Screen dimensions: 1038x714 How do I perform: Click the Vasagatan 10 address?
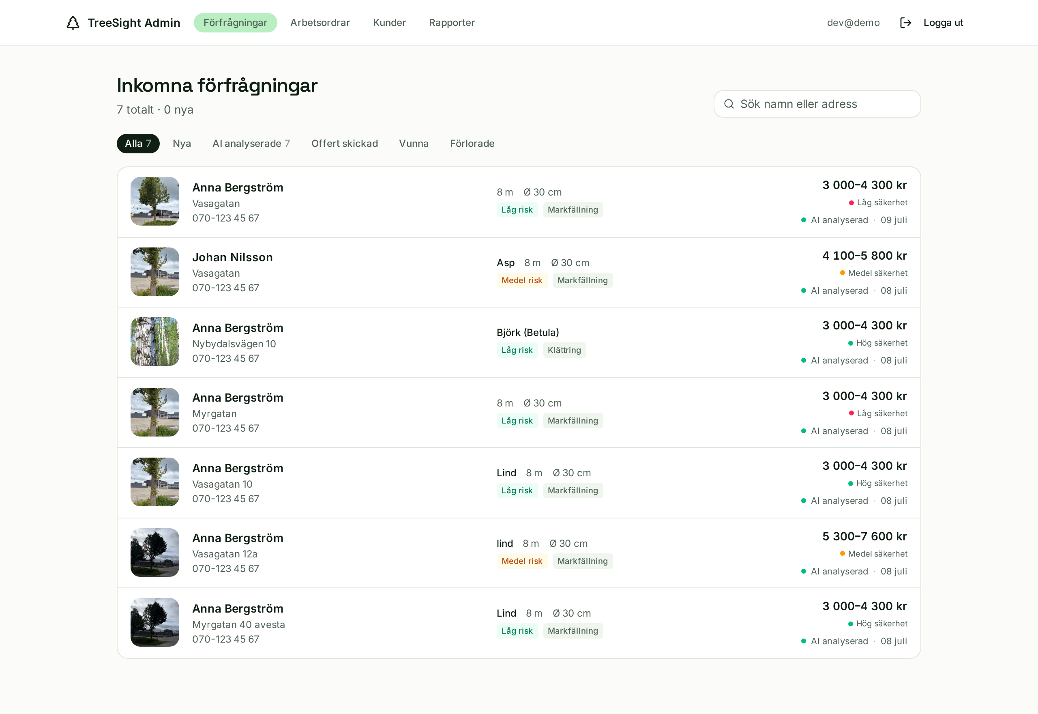tap(222, 484)
